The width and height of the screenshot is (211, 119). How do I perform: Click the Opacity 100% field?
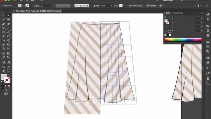pyautogui.click(x=105, y=6)
